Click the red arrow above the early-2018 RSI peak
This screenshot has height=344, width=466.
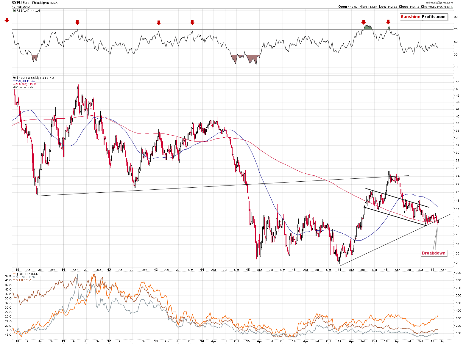[x=388, y=22]
